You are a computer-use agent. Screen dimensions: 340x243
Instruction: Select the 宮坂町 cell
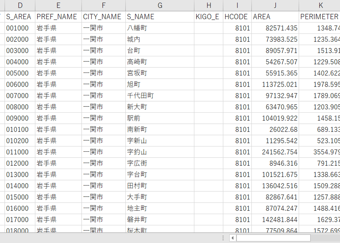coord(160,73)
